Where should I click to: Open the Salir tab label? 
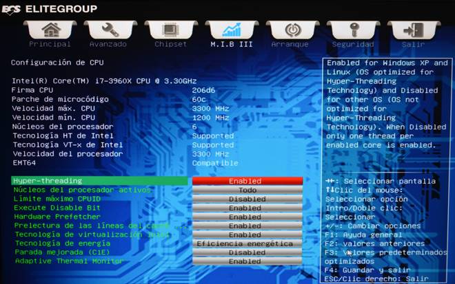tap(413, 44)
